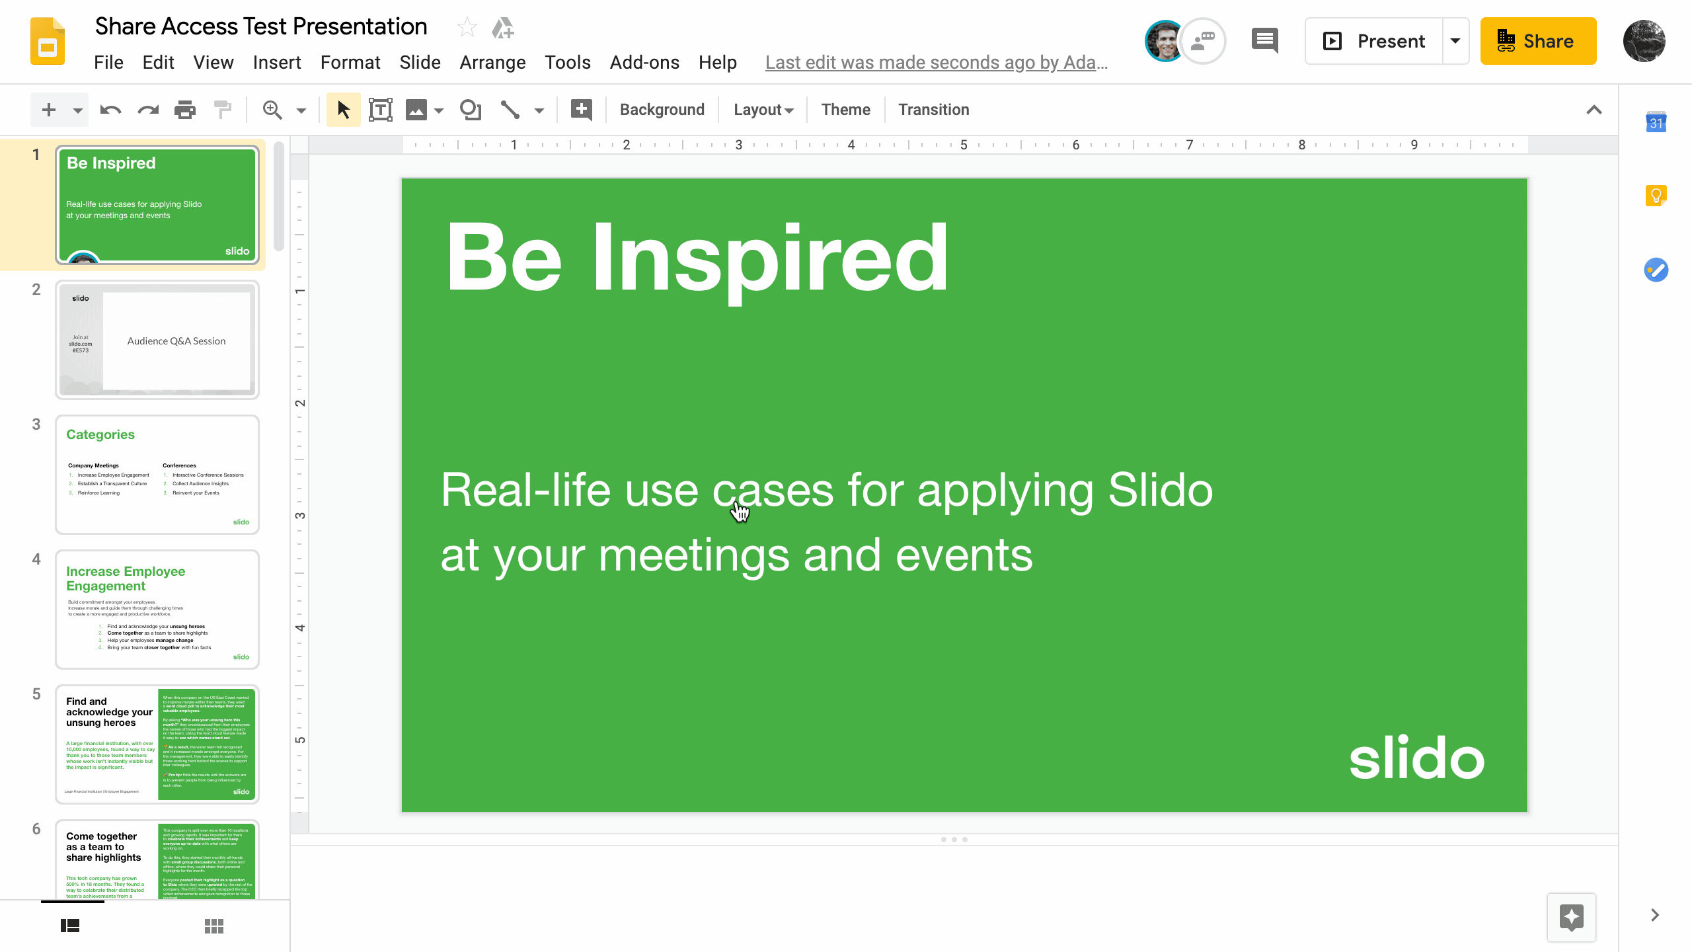Select the Line tool
The width and height of the screenshot is (1692, 952).
tap(510, 110)
